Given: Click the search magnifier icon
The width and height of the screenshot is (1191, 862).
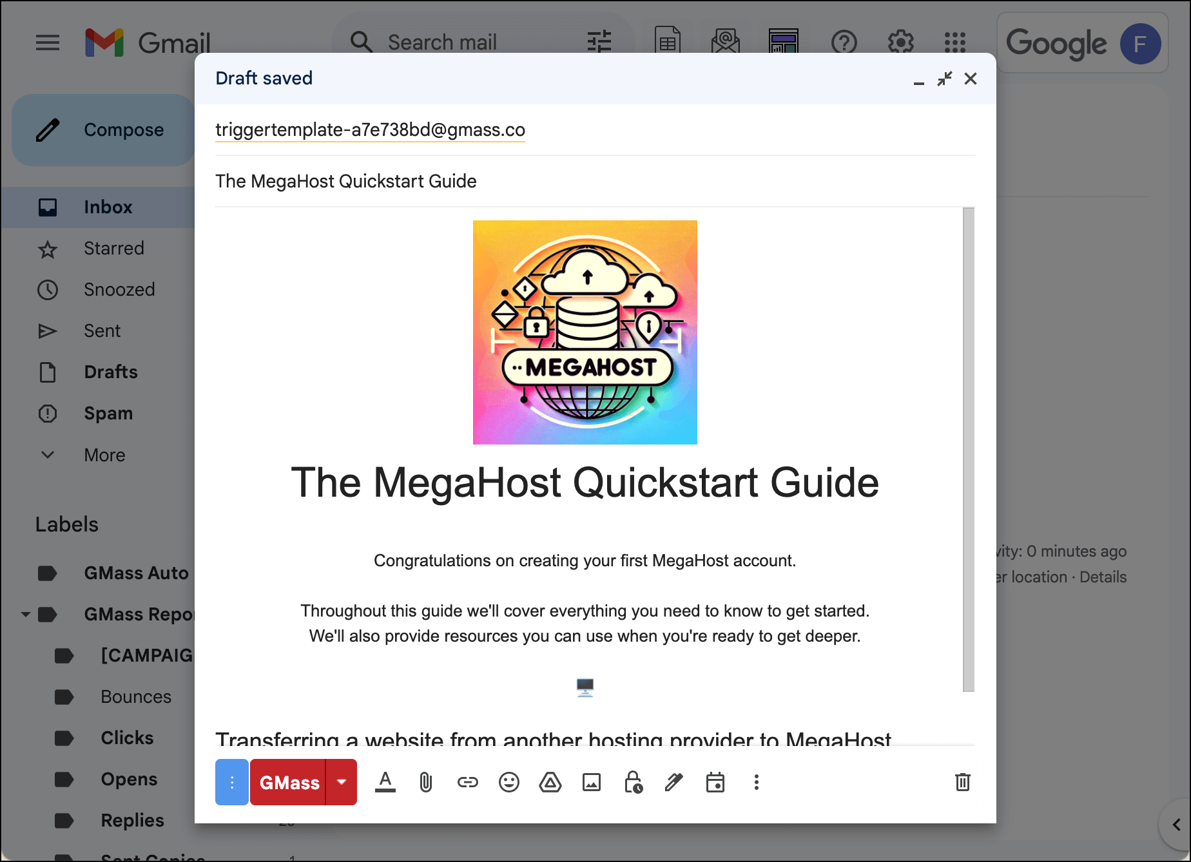Looking at the screenshot, I should click(x=362, y=43).
